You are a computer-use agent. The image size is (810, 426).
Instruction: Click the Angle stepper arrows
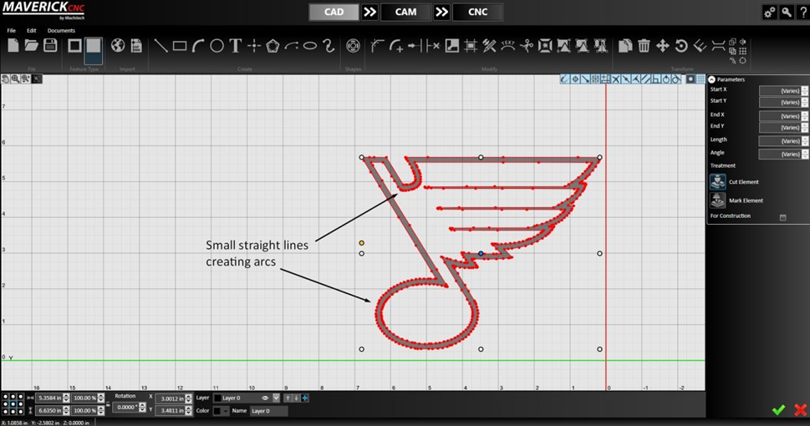(805, 154)
